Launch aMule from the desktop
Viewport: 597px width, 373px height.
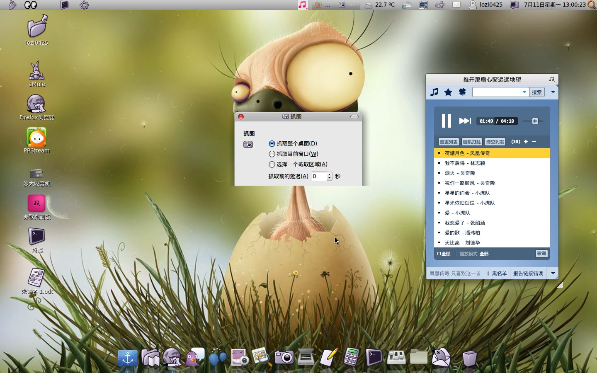(x=37, y=74)
